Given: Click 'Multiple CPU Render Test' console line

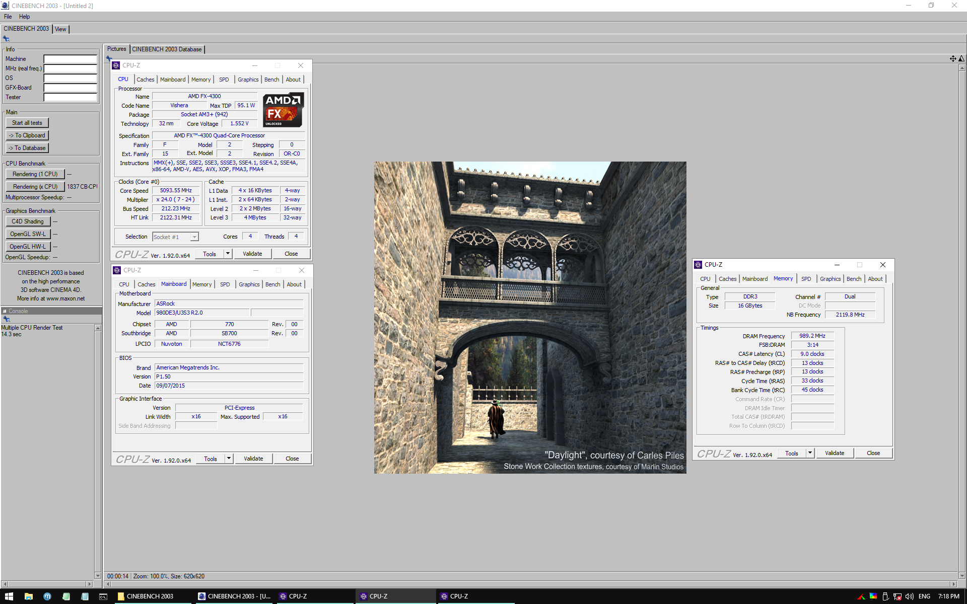Looking at the screenshot, I should [x=32, y=328].
